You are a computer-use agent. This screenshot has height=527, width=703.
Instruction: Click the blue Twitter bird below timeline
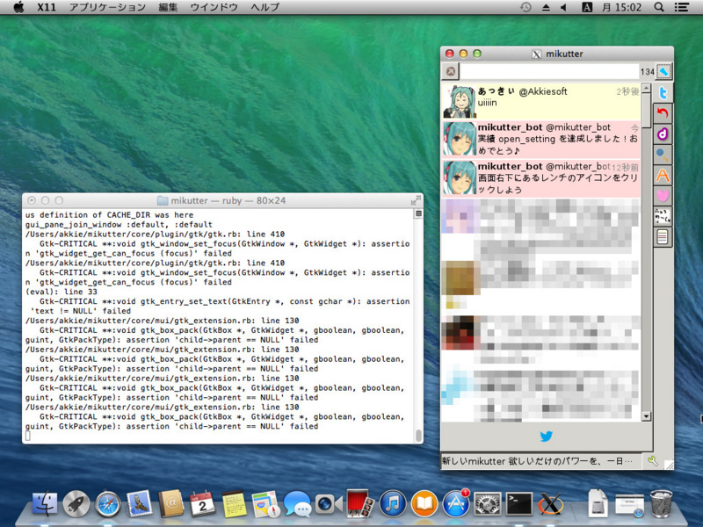tap(546, 436)
